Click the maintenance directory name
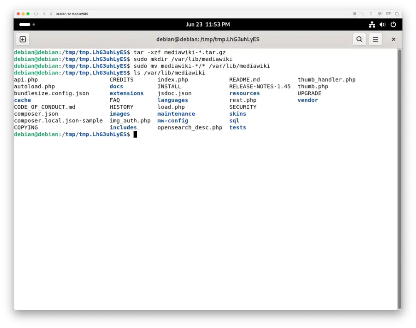The width and height of the screenshot is (416, 328). pyautogui.click(x=176, y=114)
